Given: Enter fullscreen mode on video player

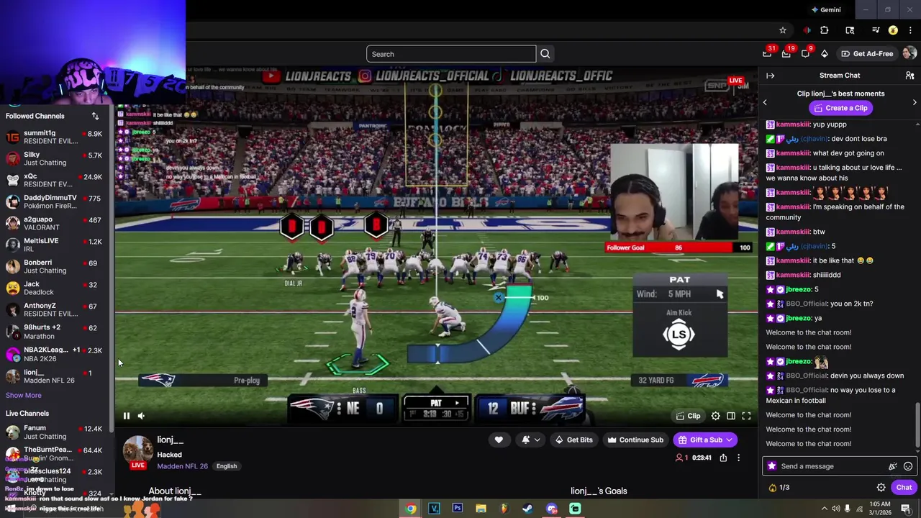Looking at the screenshot, I should point(746,416).
